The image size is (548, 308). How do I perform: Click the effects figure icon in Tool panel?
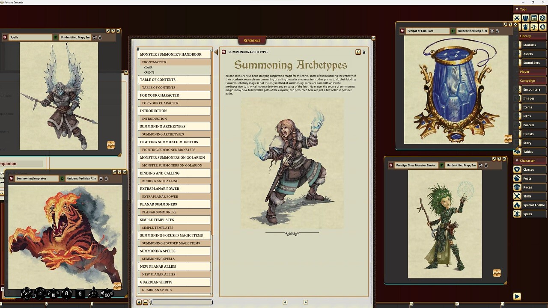[x=525, y=27]
